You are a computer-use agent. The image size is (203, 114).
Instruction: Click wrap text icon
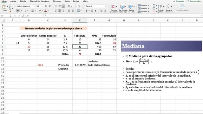(x=79, y=6)
